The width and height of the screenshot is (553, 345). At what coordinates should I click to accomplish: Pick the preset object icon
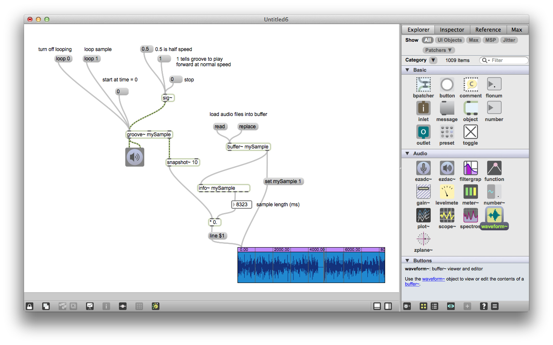(x=447, y=132)
